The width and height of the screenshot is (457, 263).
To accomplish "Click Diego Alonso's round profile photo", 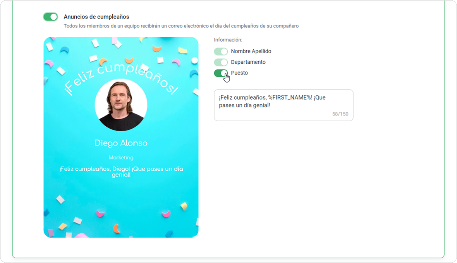I will coord(121,105).
